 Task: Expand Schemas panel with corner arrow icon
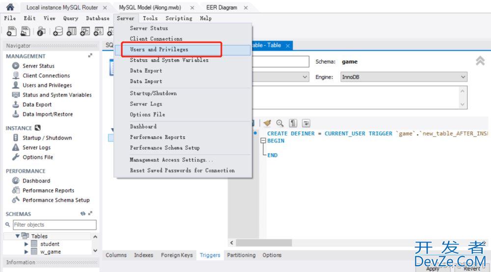[90, 214]
